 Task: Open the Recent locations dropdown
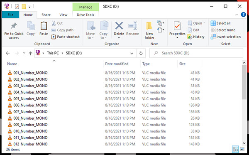(x=24, y=53)
